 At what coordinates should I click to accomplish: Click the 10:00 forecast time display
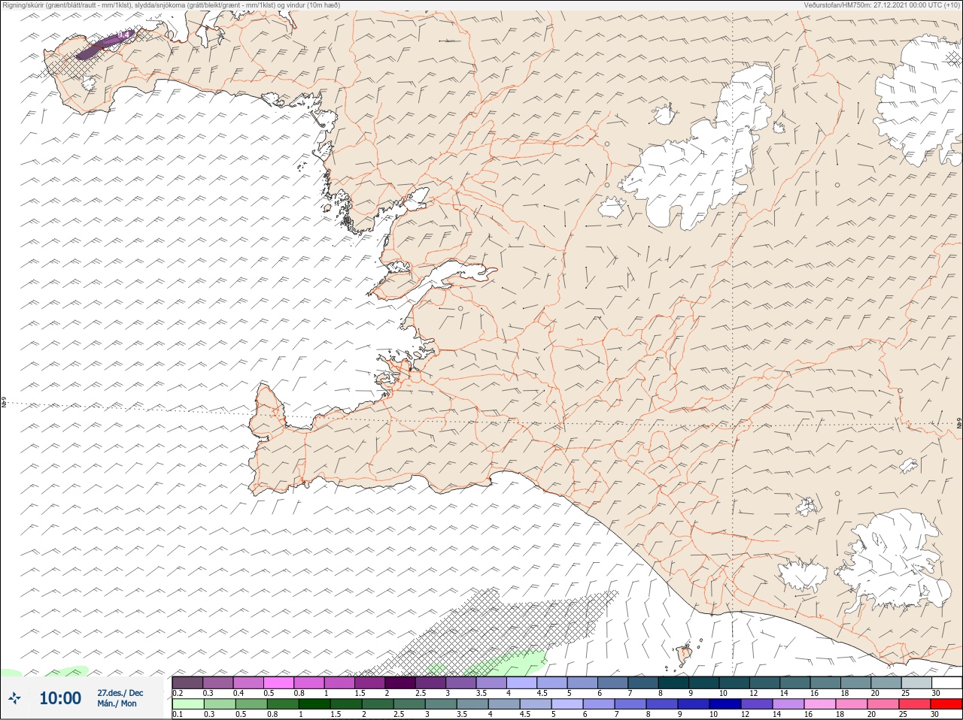[60, 698]
